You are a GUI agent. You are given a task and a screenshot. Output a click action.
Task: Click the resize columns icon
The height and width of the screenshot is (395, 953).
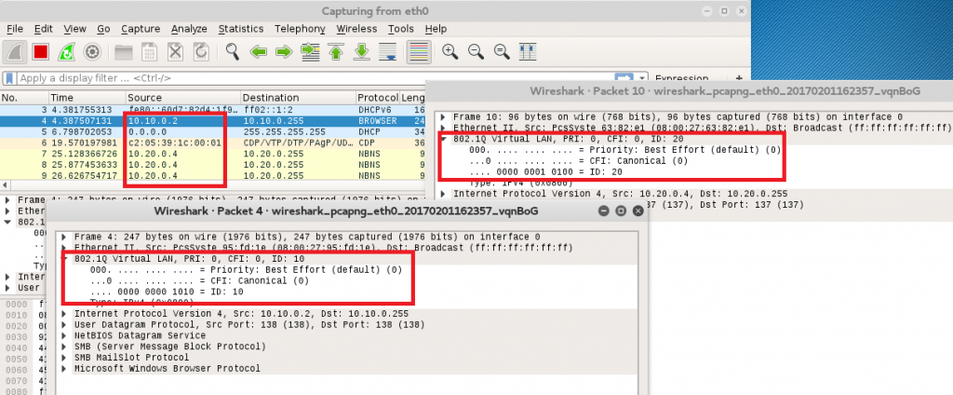(x=528, y=52)
